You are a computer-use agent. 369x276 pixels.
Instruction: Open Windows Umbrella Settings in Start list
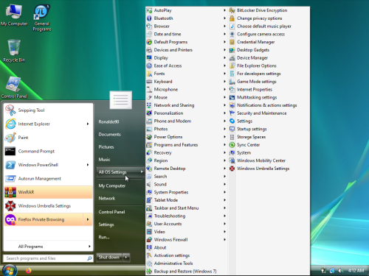point(48,206)
